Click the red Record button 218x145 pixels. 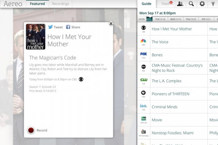coord(31,130)
